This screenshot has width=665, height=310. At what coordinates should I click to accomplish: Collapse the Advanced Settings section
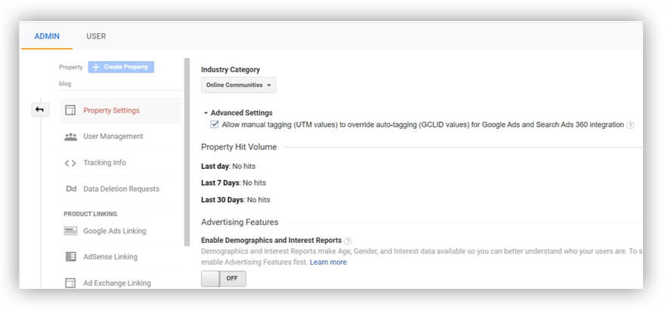(206, 113)
